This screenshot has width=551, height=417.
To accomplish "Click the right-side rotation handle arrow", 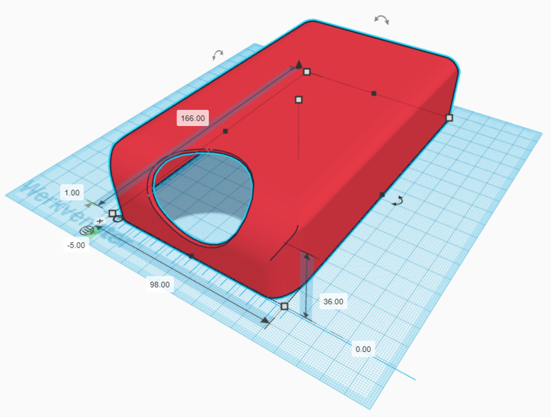I will click(x=396, y=202).
